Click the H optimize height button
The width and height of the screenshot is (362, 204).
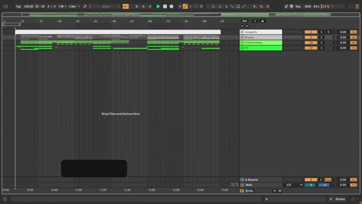[274, 191]
